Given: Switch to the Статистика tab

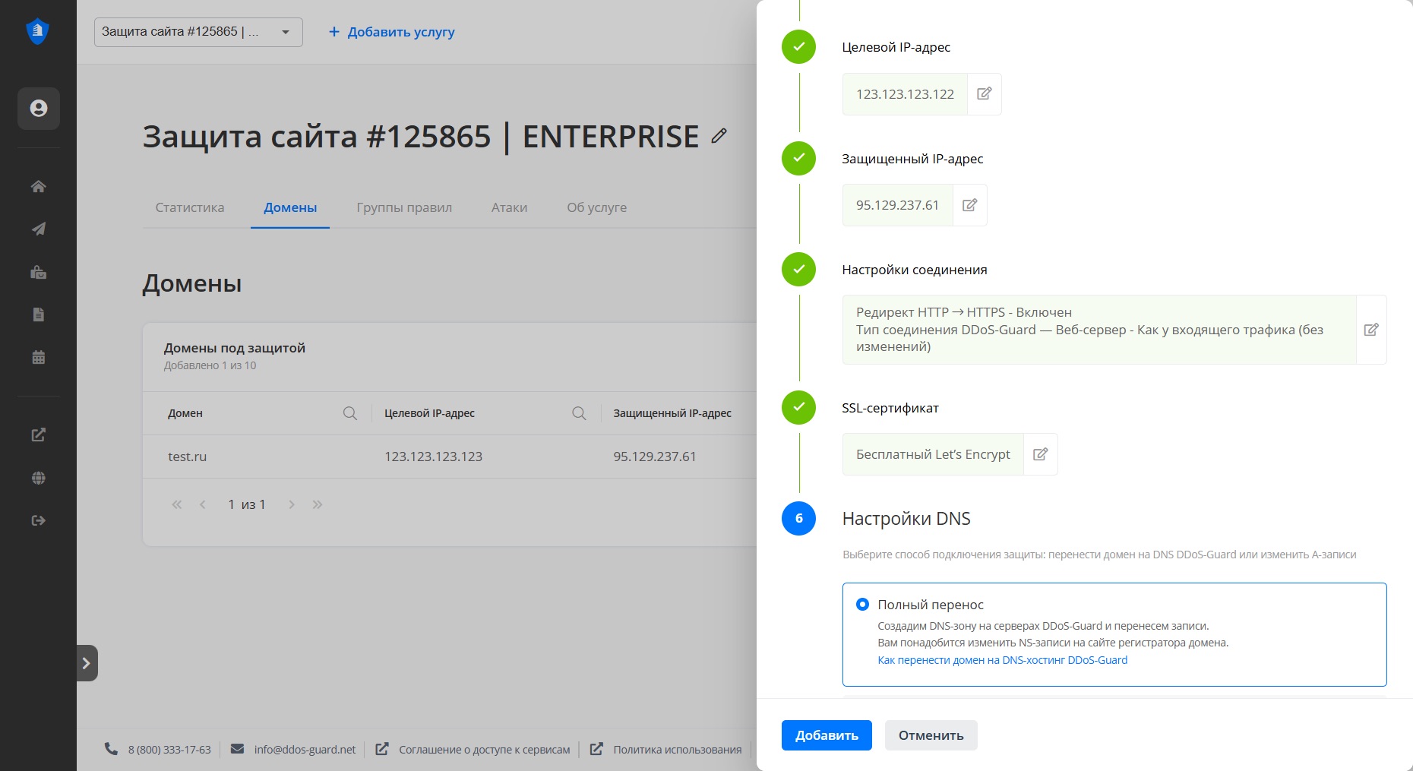Looking at the screenshot, I should 190,207.
